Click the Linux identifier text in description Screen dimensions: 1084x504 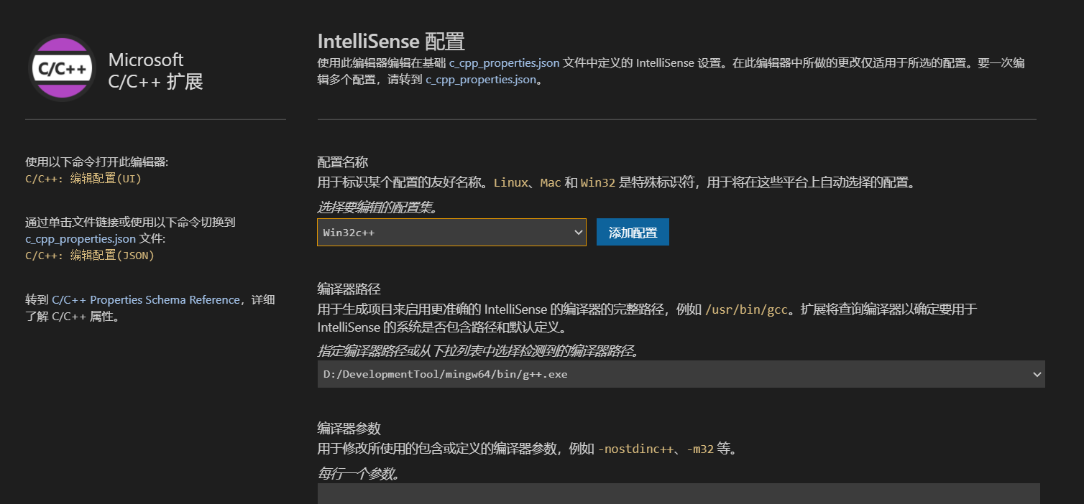pyautogui.click(x=510, y=182)
